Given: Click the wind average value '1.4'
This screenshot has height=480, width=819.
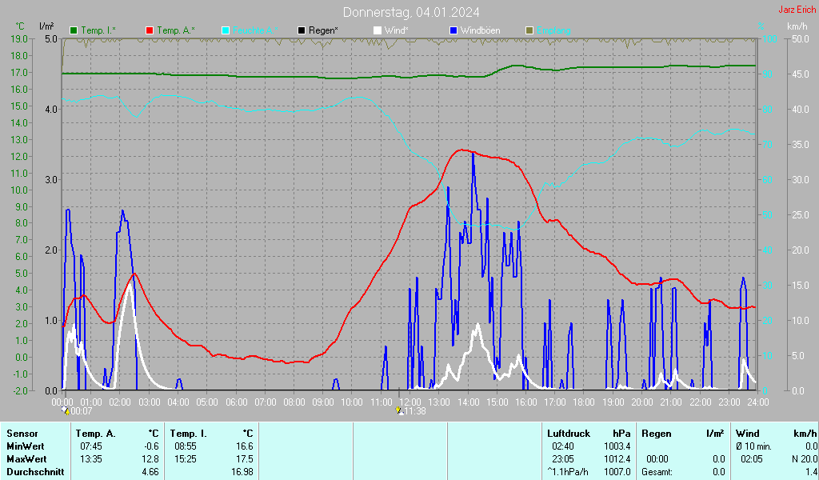Looking at the screenshot, I should point(811,472).
